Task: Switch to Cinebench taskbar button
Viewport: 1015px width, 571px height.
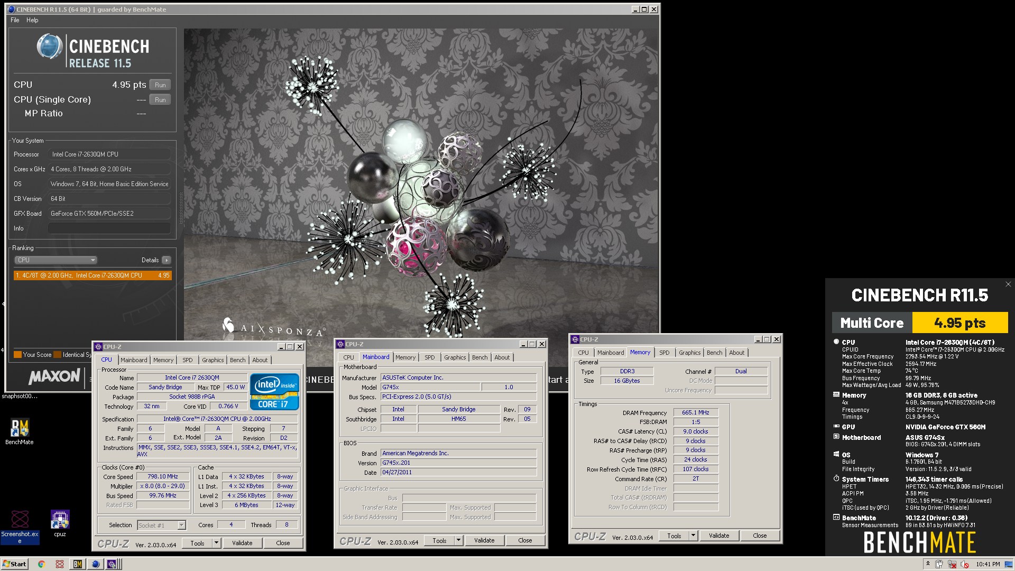Action: (x=95, y=564)
